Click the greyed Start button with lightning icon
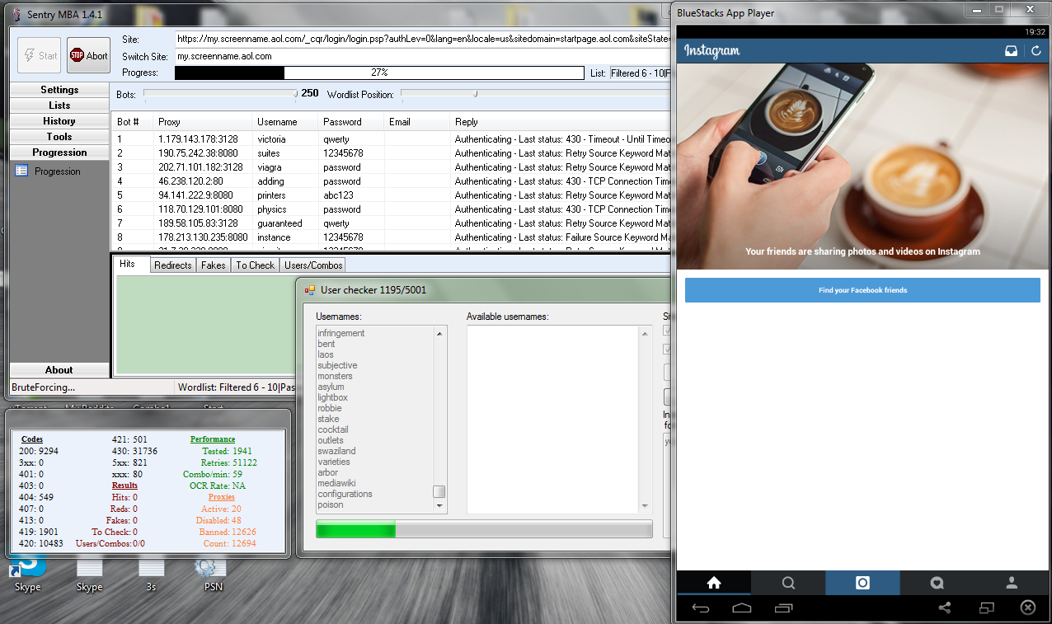The height and width of the screenshot is (624, 1052). (x=40, y=55)
